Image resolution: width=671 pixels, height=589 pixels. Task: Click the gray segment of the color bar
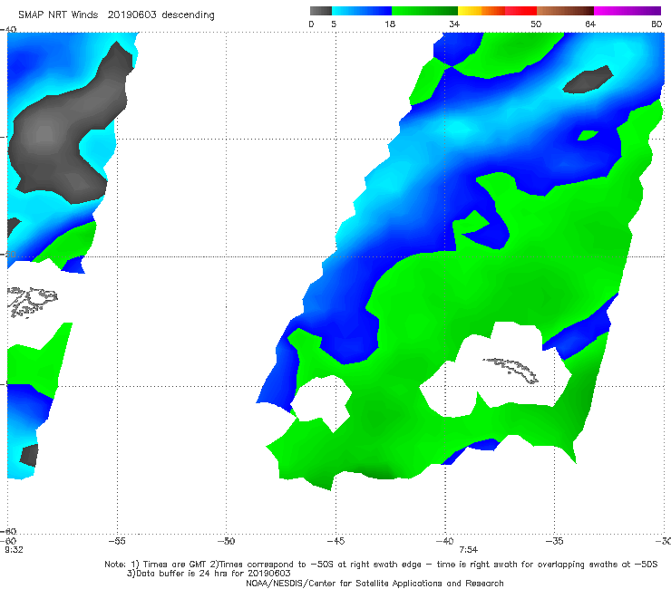(321, 11)
